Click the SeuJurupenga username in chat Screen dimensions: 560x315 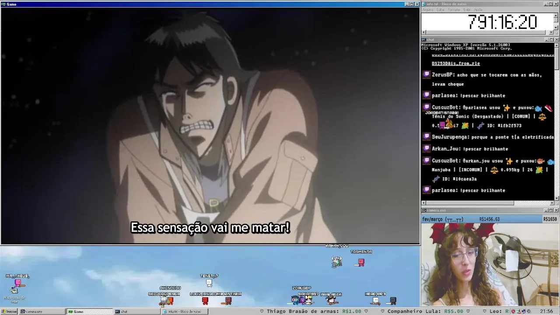tap(450, 137)
